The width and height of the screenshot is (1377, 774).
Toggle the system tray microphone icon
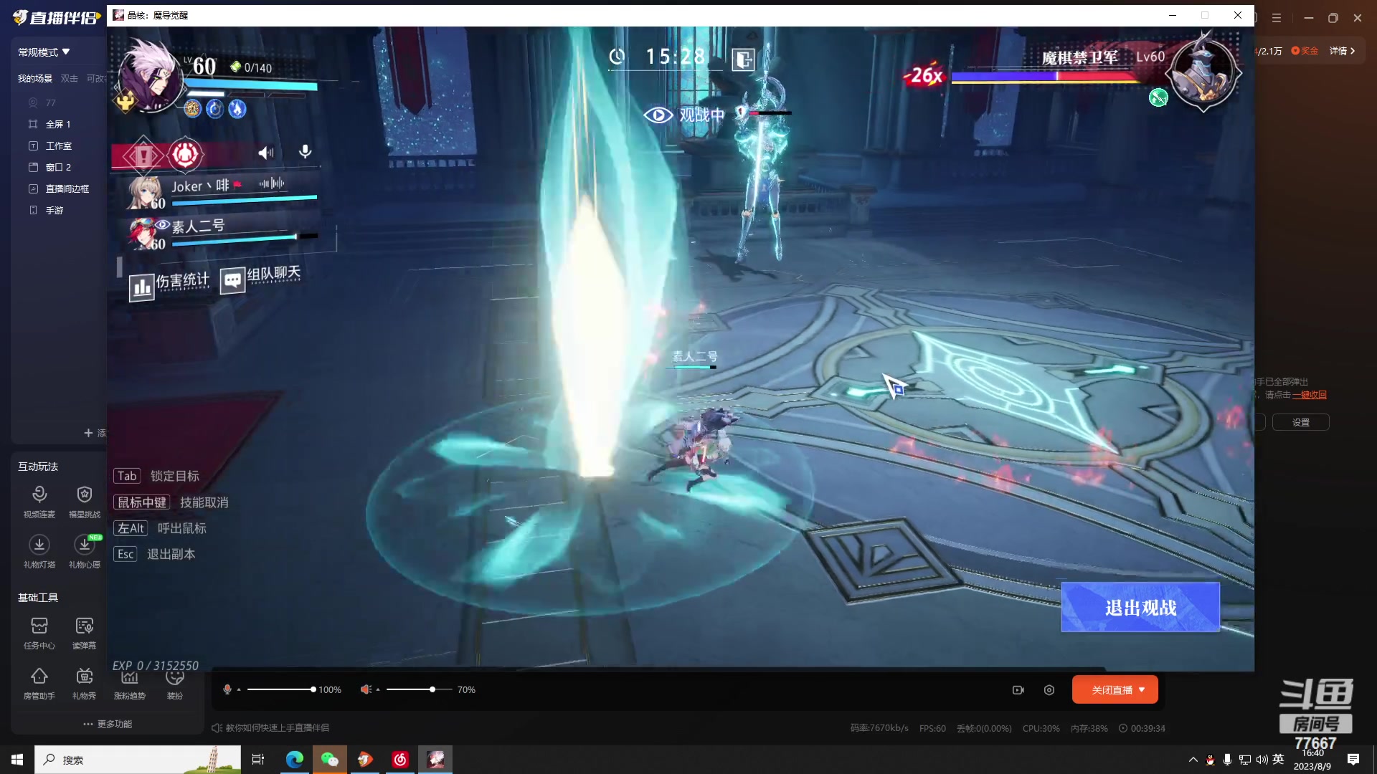point(1227,760)
